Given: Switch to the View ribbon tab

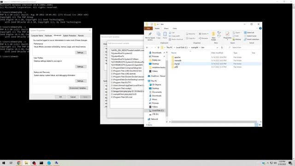Looking at the screenshot, I should point(175,29).
